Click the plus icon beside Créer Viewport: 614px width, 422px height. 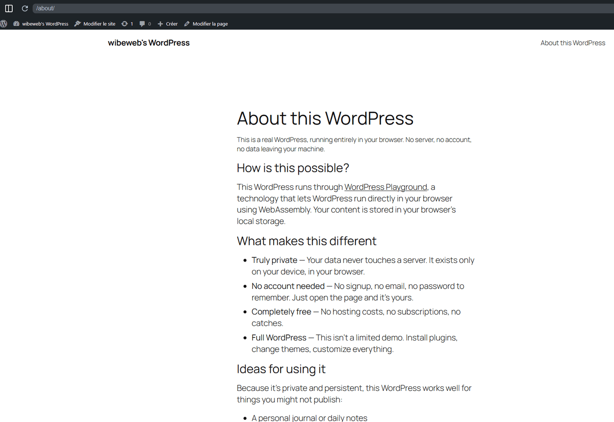161,24
